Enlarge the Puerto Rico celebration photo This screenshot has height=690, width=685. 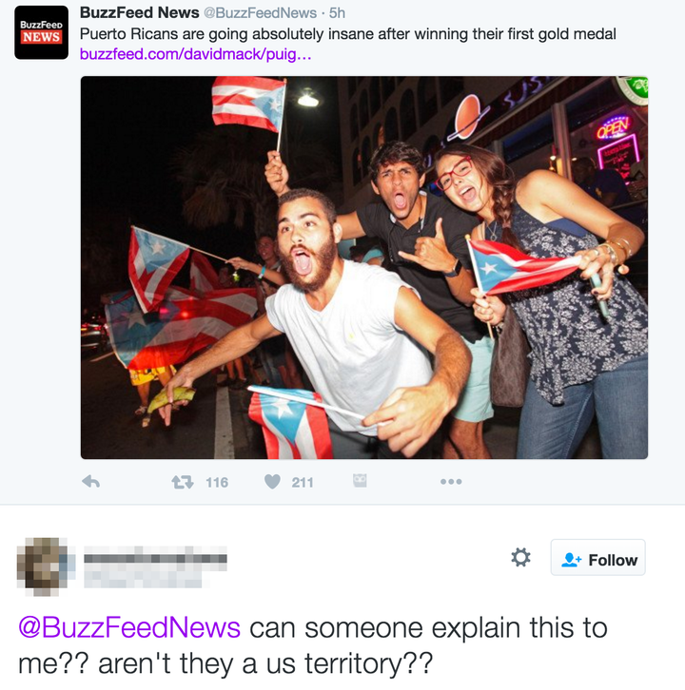pos(364,268)
